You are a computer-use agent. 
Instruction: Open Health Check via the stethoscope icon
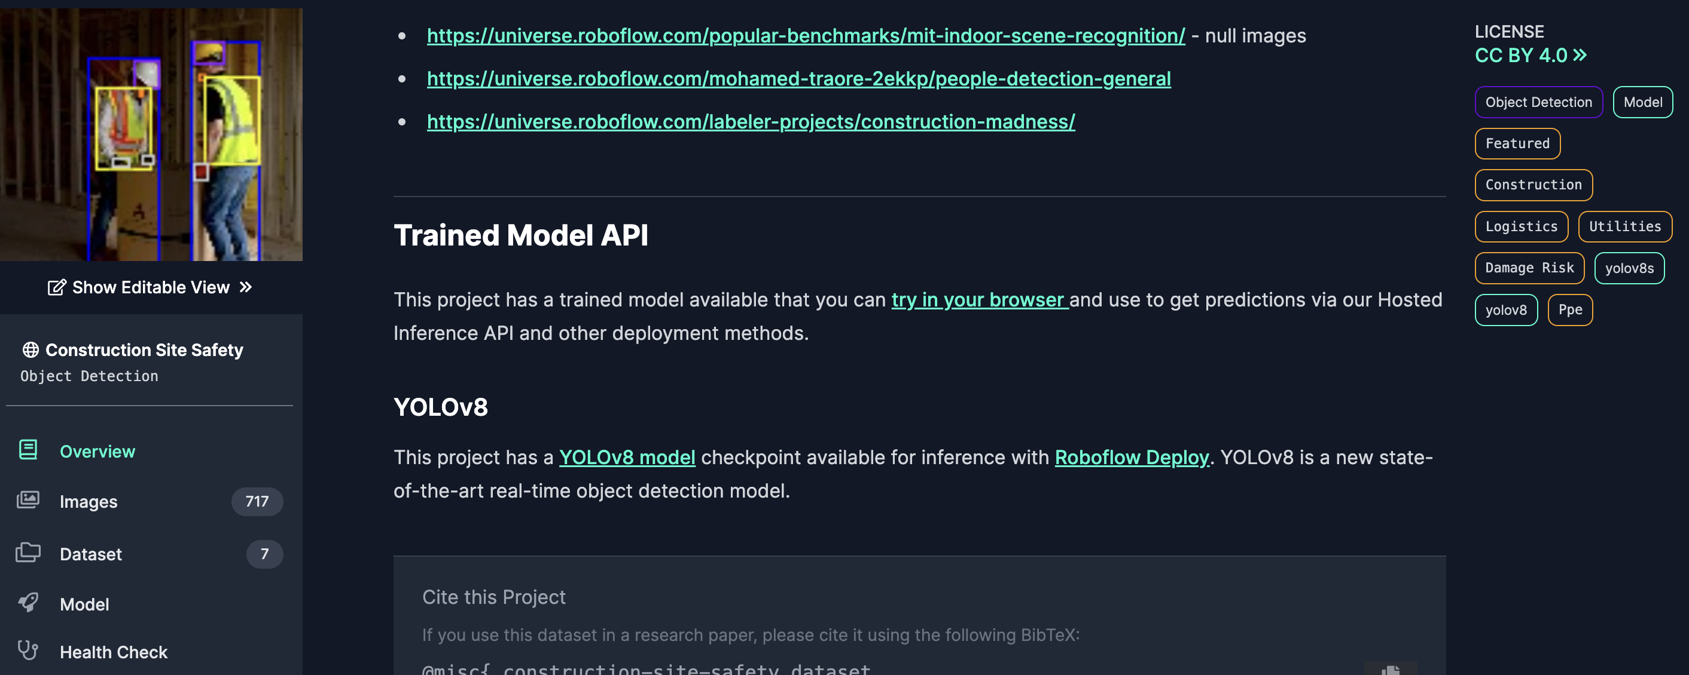click(27, 651)
